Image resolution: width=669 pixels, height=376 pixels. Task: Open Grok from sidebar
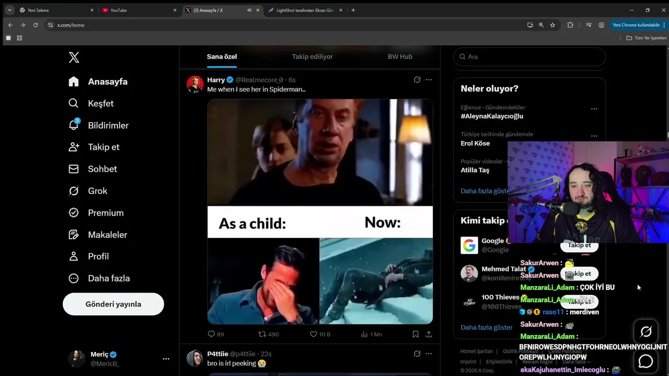(88, 191)
